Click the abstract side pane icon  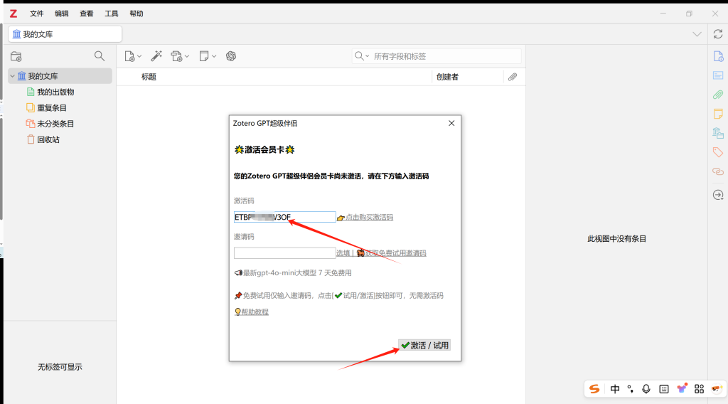click(718, 75)
